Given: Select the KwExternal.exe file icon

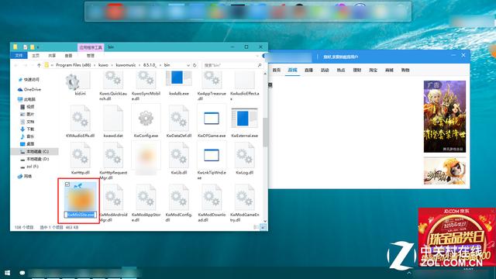Looking at the screenshot, I should pos(245,119).
